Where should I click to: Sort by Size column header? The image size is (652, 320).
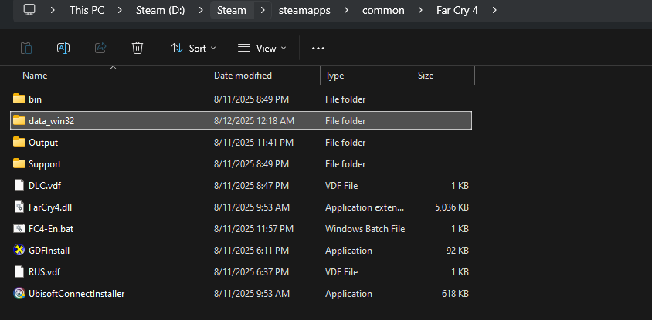426,75
